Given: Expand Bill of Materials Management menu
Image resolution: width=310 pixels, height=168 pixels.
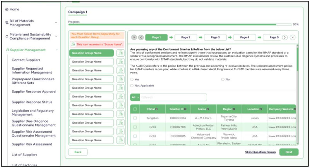Looking at the screenshot, I should tap(56, 23).
